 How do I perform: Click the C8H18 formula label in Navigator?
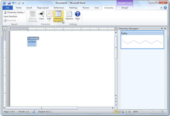point(124,33)
